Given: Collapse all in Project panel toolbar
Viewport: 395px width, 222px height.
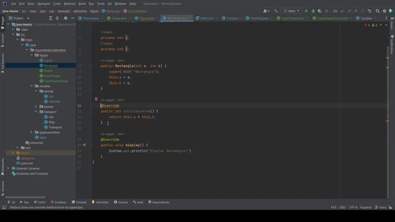Looking at the screenshot, I should coord(57,18).
